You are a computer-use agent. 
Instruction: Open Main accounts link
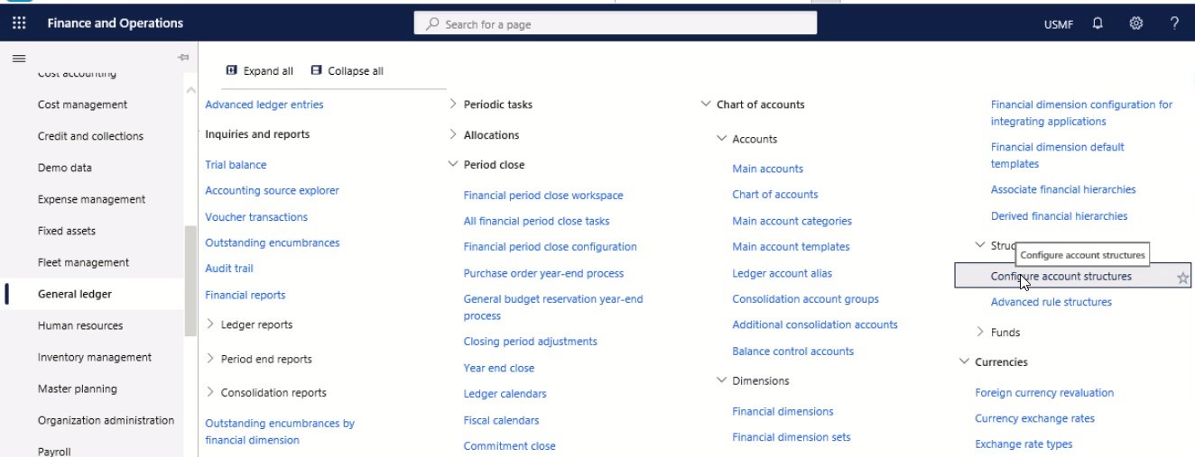point(768,169)
